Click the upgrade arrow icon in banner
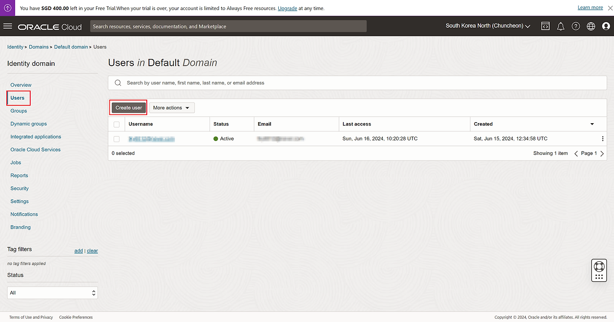The height and width of the screenshot is (322, 614). click(8, 8)
